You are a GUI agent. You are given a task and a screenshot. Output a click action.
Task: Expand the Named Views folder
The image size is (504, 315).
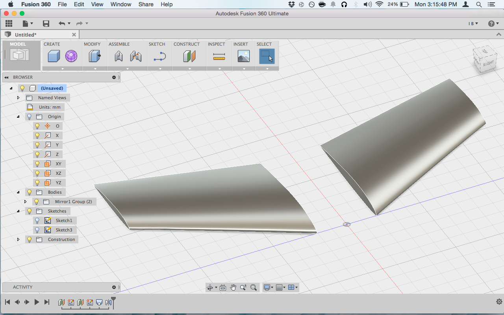(18, 98)
